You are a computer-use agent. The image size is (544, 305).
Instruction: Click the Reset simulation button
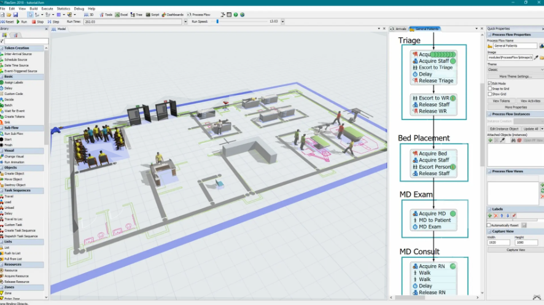7,21
